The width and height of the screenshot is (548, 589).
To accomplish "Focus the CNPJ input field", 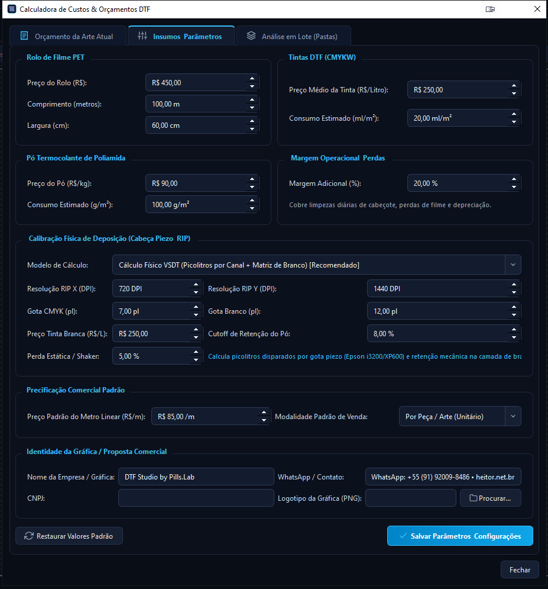I will [196, 498].
